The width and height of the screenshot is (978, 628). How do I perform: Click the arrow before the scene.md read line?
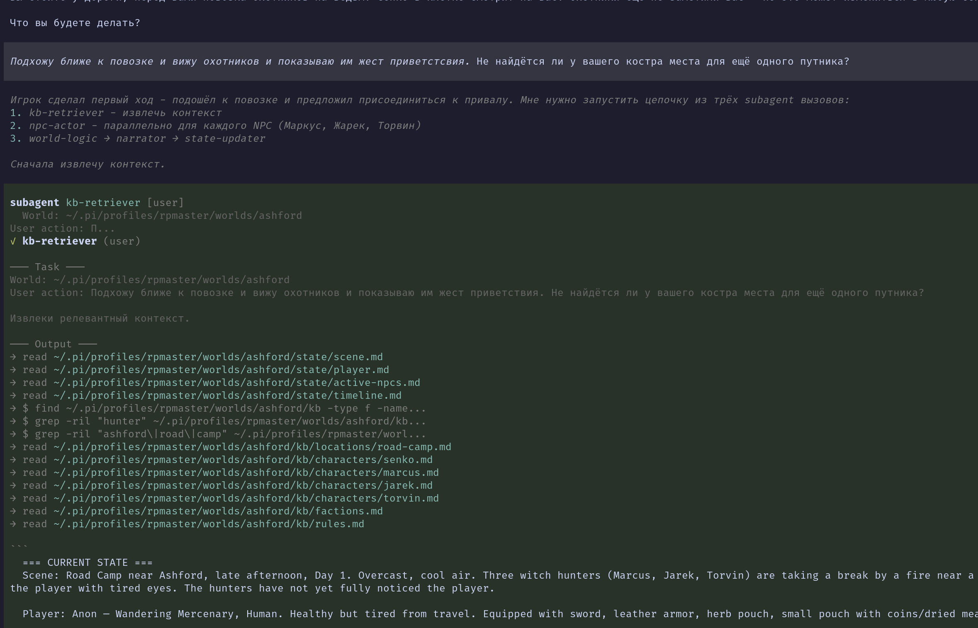[13, 357]
